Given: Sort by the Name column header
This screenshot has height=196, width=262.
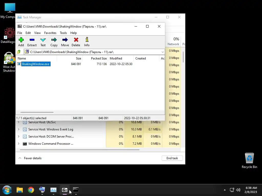Looking at the screenshot, I should 37,58.
